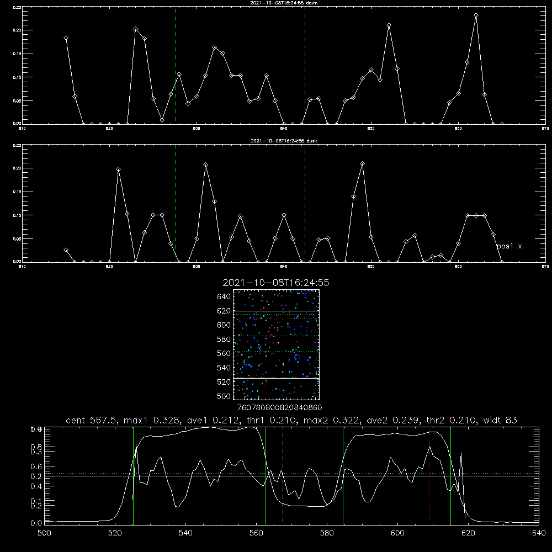Screen dimensions: 552x552
Task: Click the bottom plot x-axis label "640"
Action: tap(539, 533)
